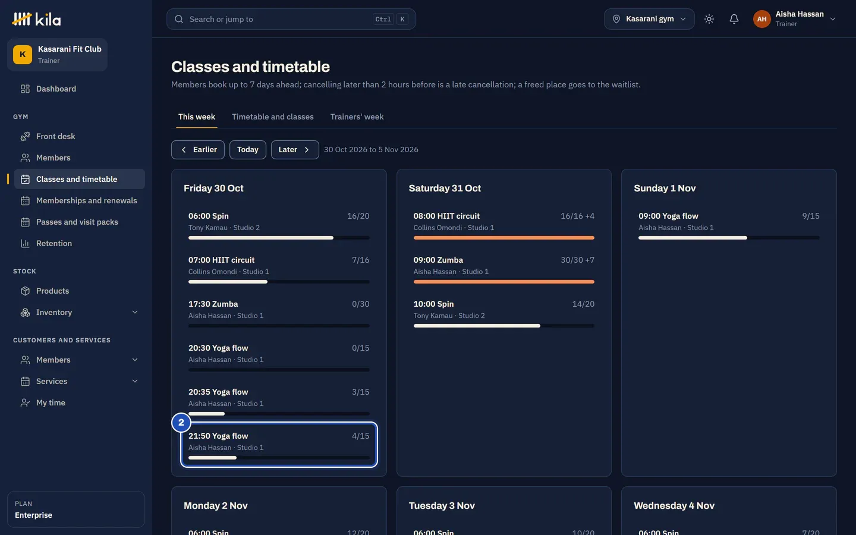The image size is (856, 535).
Task: Click the Enterprise plan card
Action: pos(76,509)
